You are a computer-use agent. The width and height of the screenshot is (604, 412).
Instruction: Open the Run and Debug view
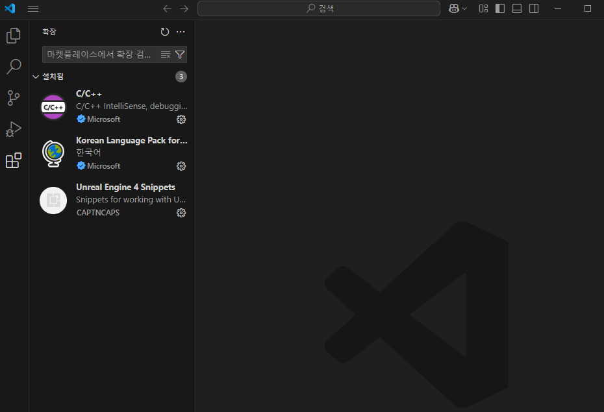(14, 129)
